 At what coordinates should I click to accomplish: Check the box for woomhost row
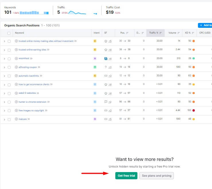pyautogui.click(x=9, y=59)
